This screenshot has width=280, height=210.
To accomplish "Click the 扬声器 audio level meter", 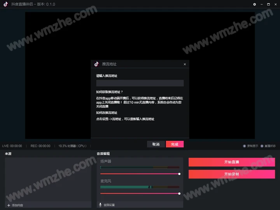I will pyautogui.click(x=140, y=168).
